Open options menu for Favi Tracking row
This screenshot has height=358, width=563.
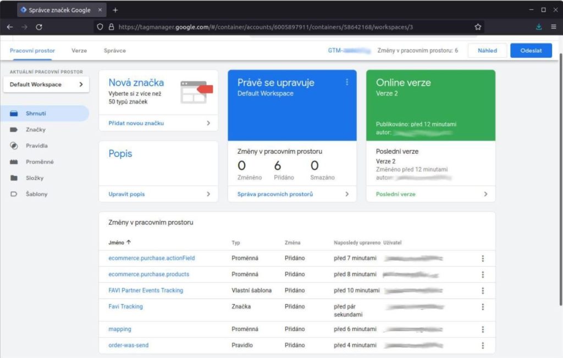(x=483, y=307)
